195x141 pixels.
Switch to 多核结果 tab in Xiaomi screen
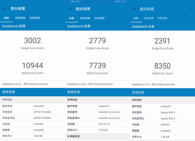pos(162,18)
